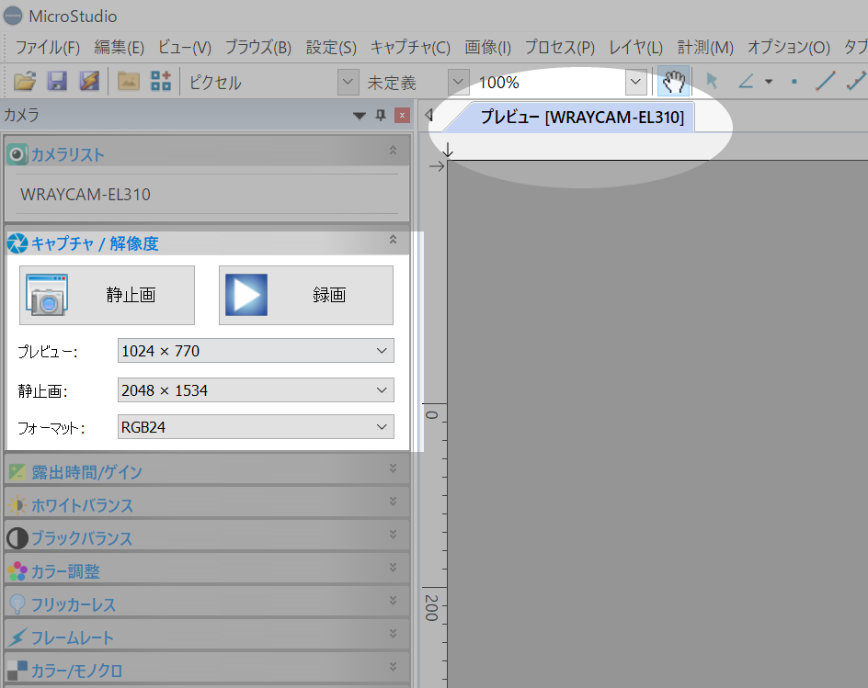Expand the カラー/モノクロ section
This screenshot has height=688, width=868.
tap(393, 667)
